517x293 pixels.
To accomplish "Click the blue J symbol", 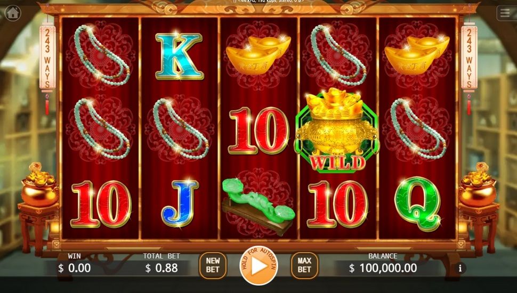I will [x=180, y=203].
